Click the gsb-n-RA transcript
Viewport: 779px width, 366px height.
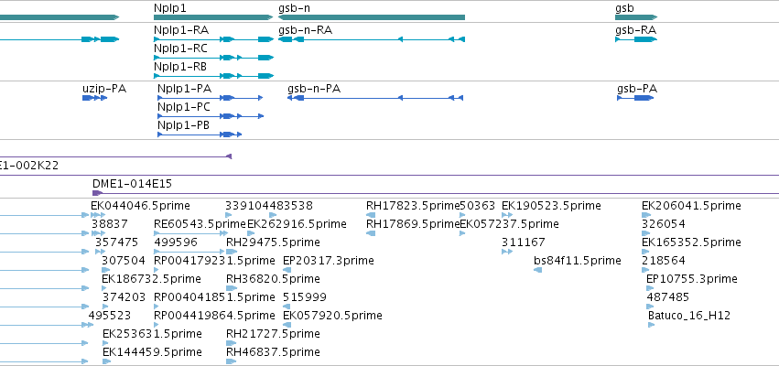(x=372, y=39)
